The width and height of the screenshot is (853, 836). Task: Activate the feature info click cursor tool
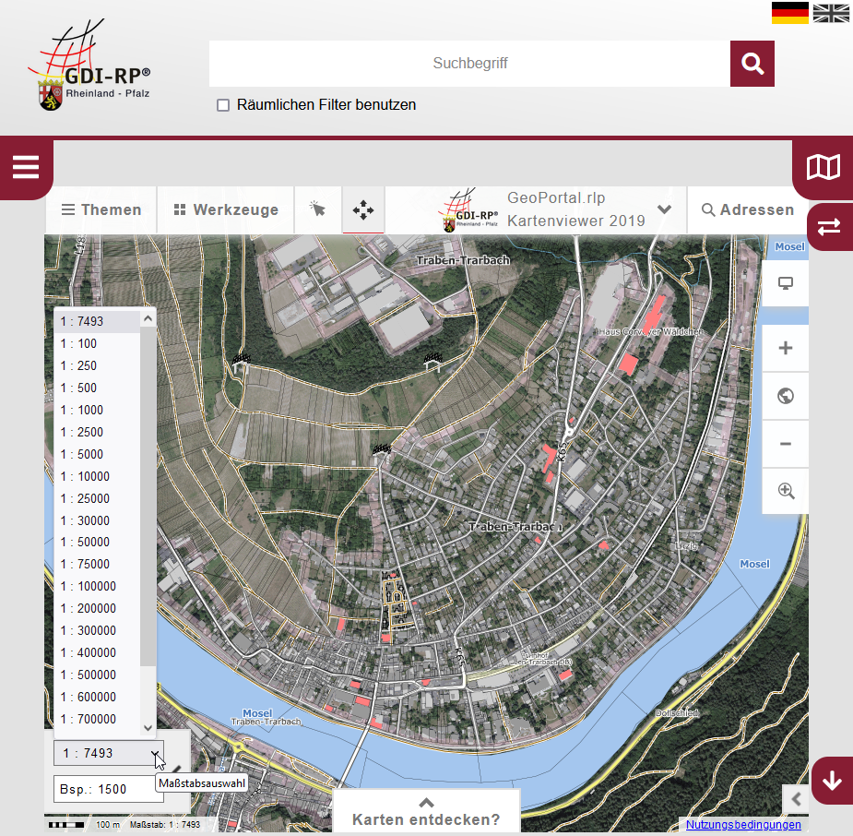[318, 209]
